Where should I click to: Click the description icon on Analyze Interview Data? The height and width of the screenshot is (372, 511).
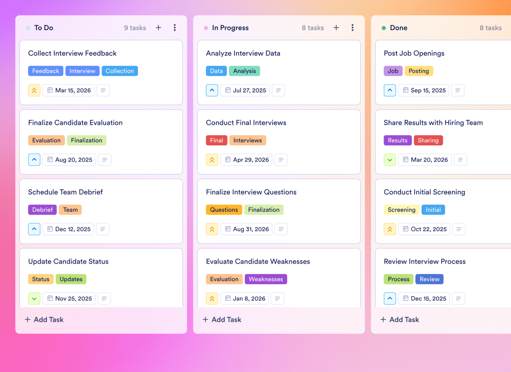point(278,90)
